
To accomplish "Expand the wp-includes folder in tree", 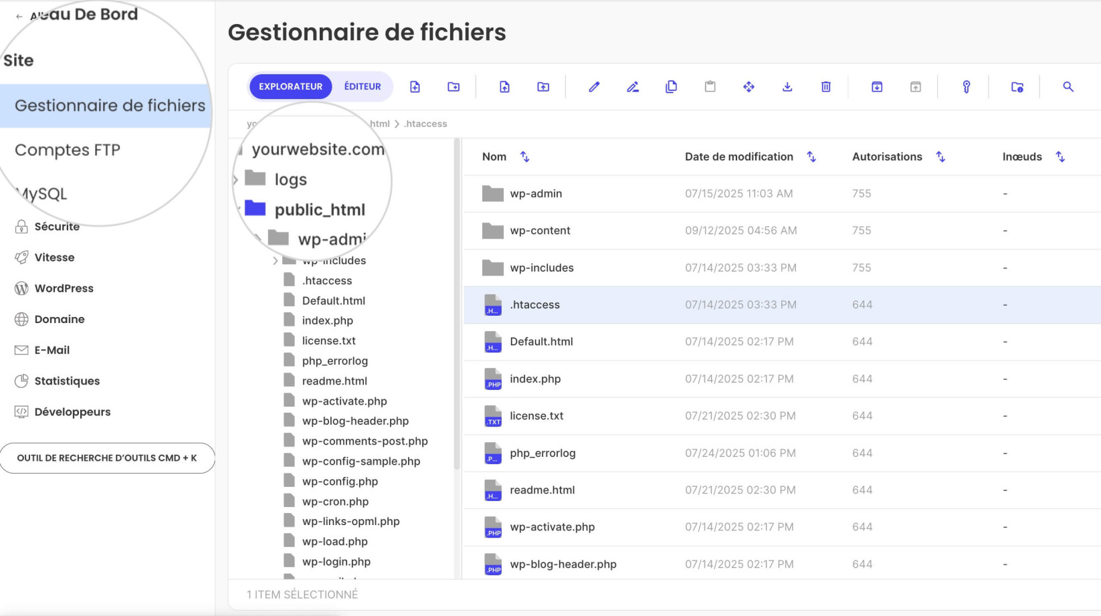I will click(x=275, y=261).
